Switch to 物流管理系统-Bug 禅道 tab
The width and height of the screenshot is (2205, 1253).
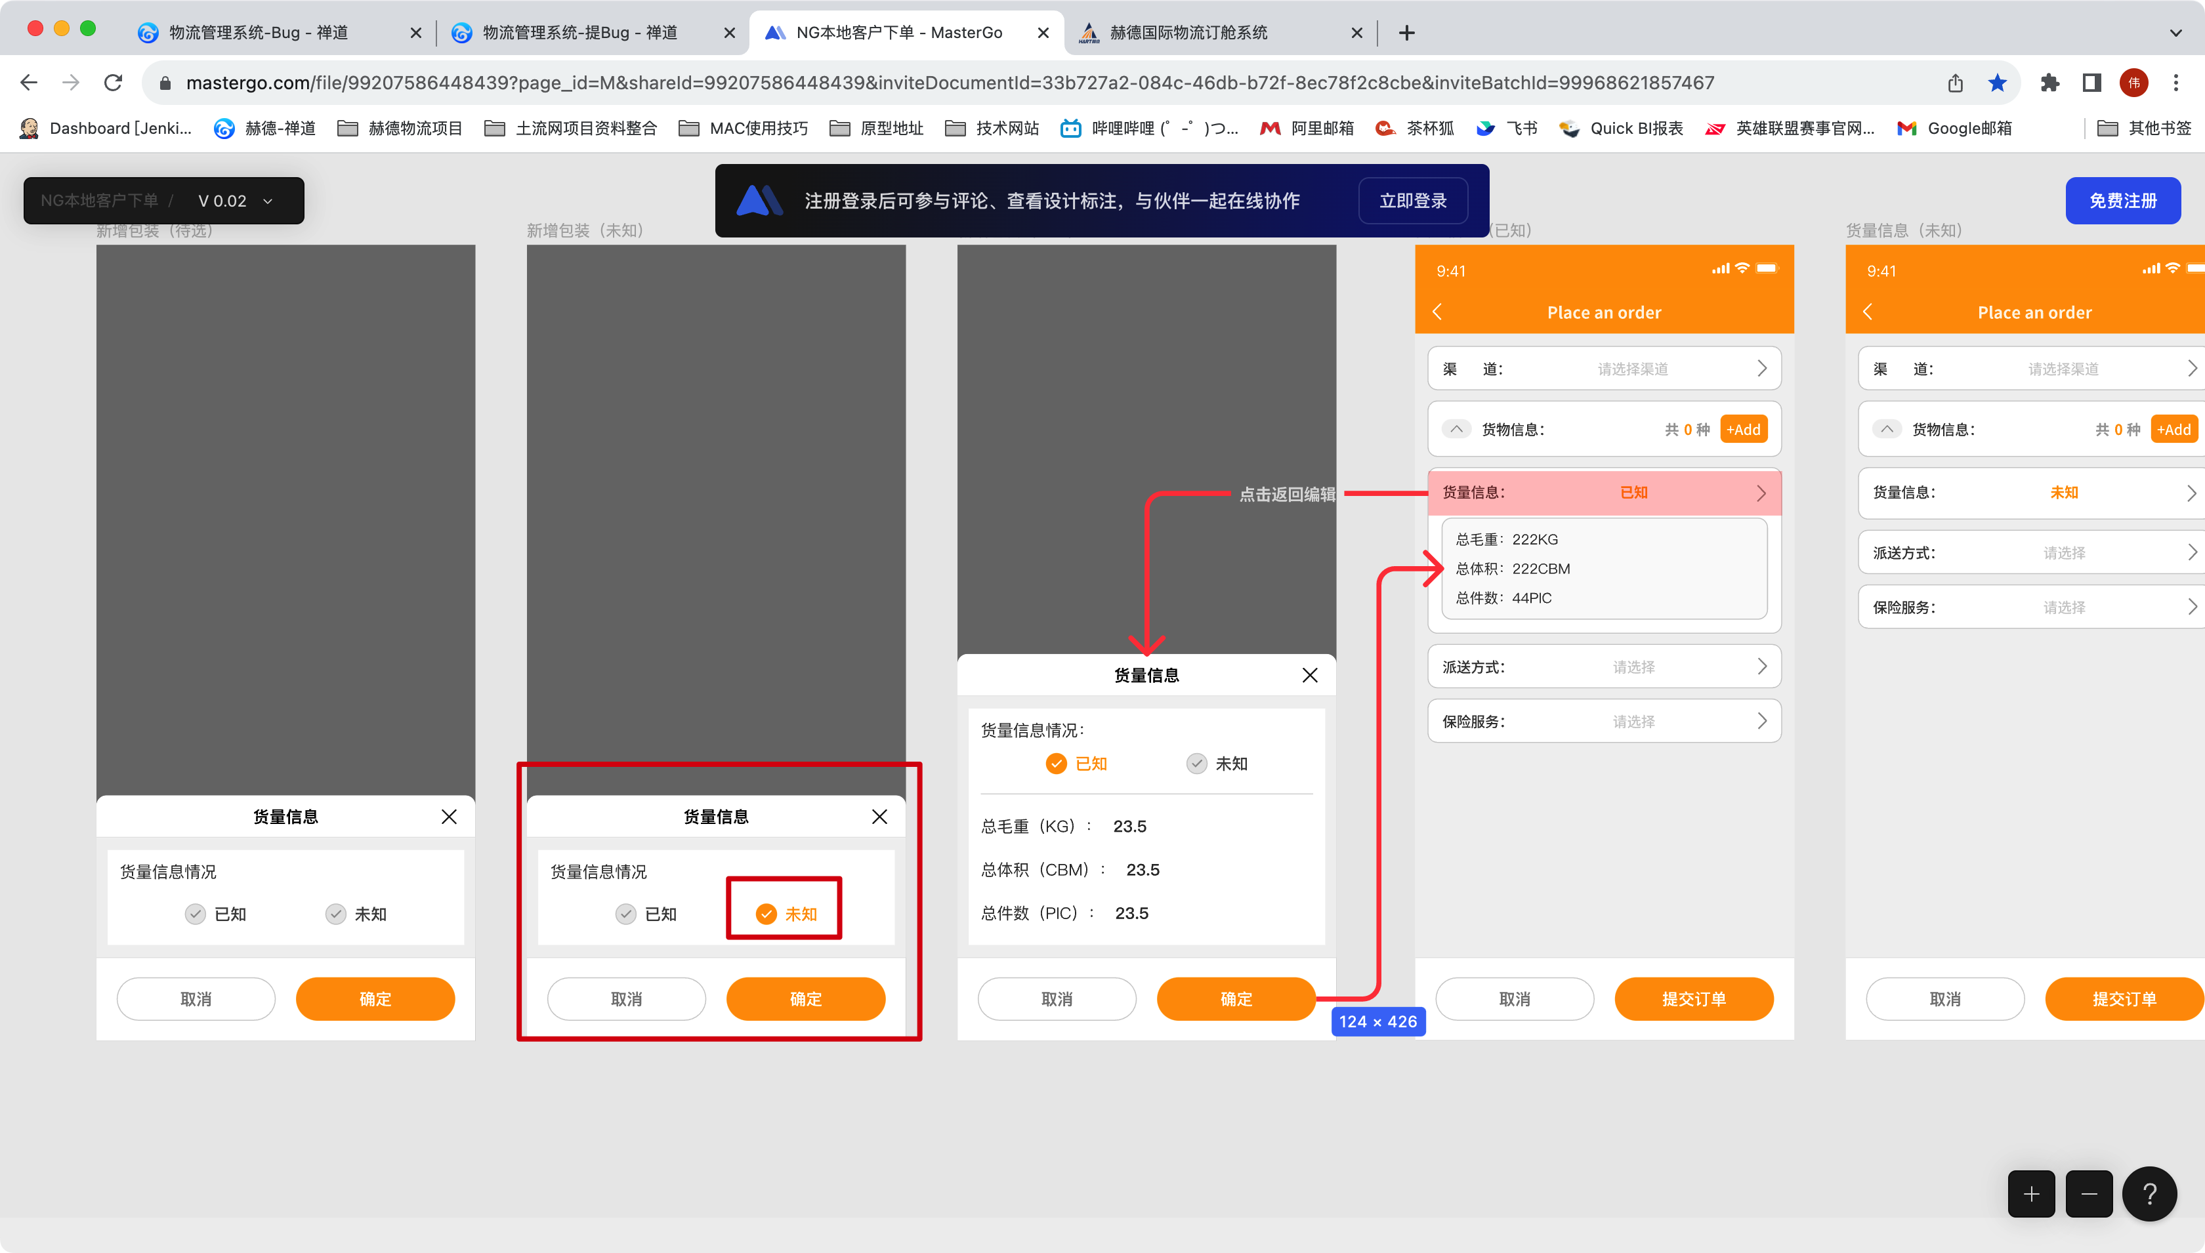pyautogui.click(x=258, y=33)
